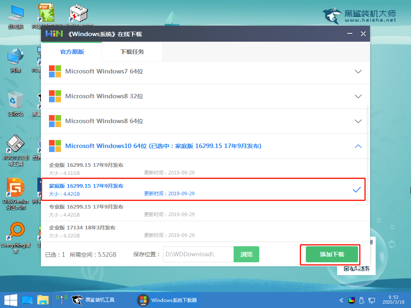This screenshot has width=411, height=308.
Task: Select 企业版 17134 18年3月发布
Action: point(203,231)
